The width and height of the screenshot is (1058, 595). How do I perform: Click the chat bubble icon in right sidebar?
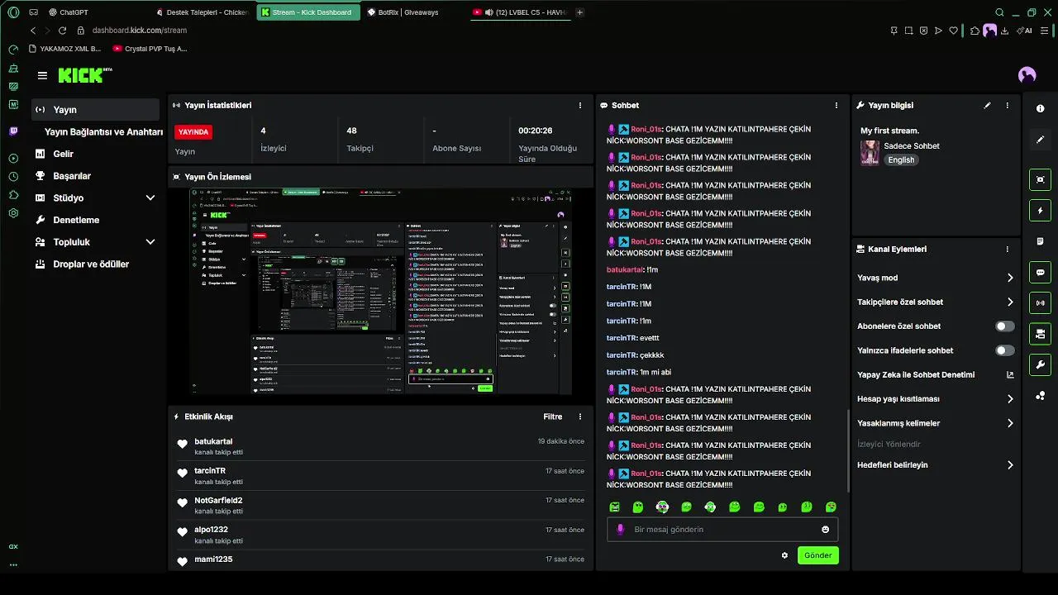(1040, 272)
